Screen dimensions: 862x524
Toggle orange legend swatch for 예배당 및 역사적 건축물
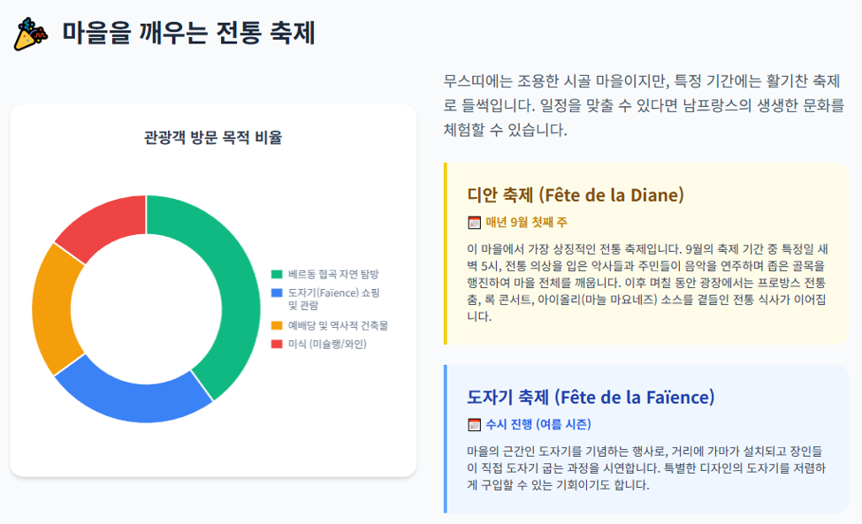coord(277,326)
